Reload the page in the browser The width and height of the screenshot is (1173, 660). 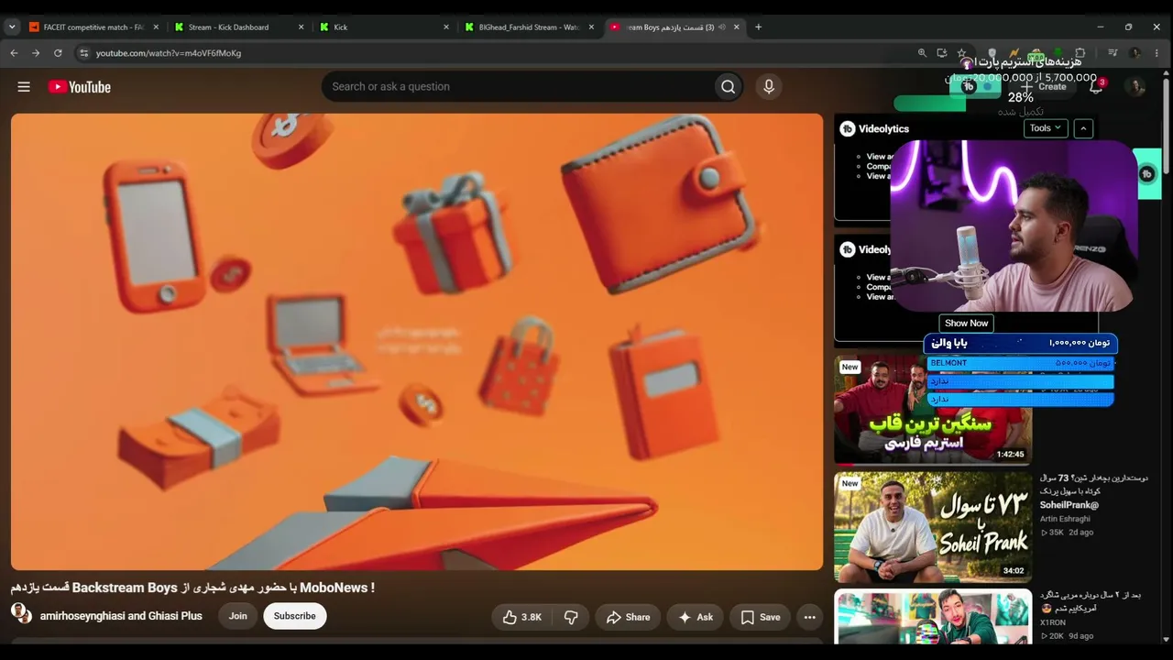(58, 53)
